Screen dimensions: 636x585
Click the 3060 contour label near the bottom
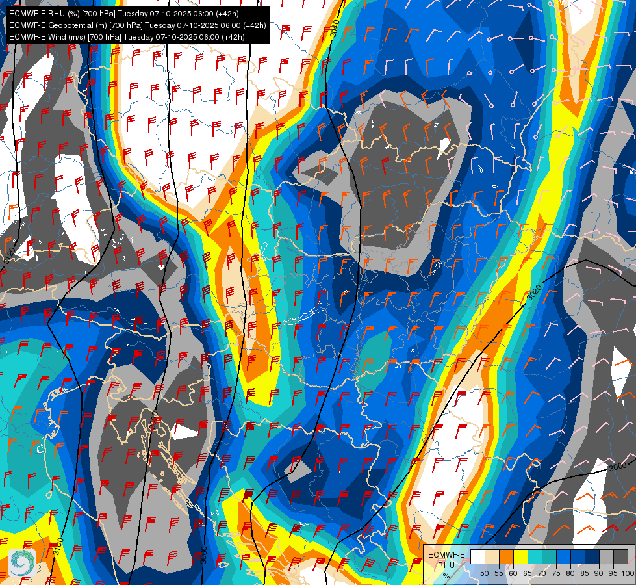pyautogui.click(x=204, y=555)
